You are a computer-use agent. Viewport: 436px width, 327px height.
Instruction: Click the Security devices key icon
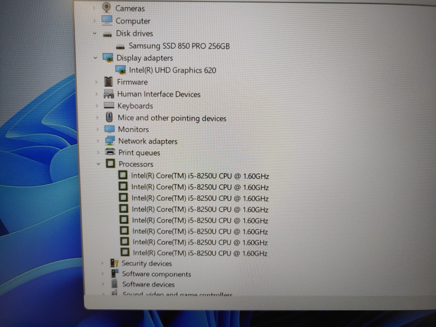tap(114, 263)
